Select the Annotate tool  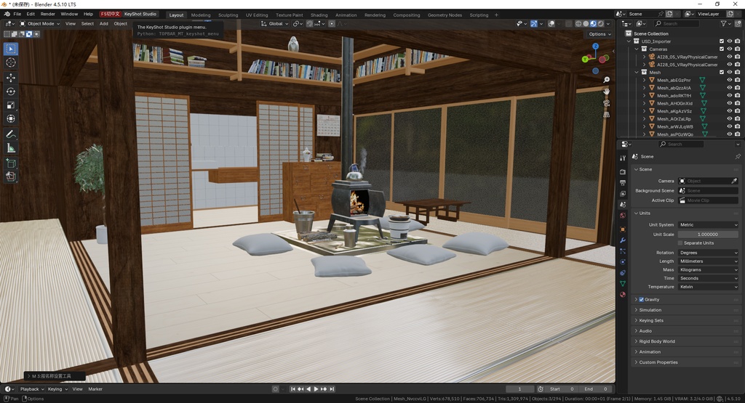(x=10, y=134)
